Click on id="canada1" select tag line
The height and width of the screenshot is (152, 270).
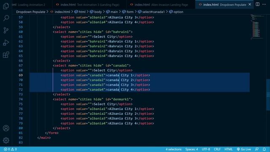[92, 65]
